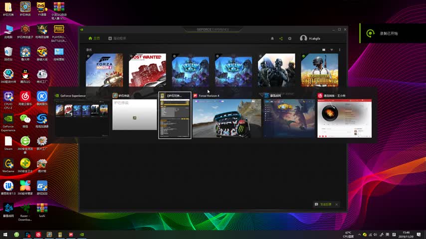The height and width of the screenshot is (239, 426).
Task: Switch to the Drivers tab in GeForce Experience
Action: pos(117,38)
